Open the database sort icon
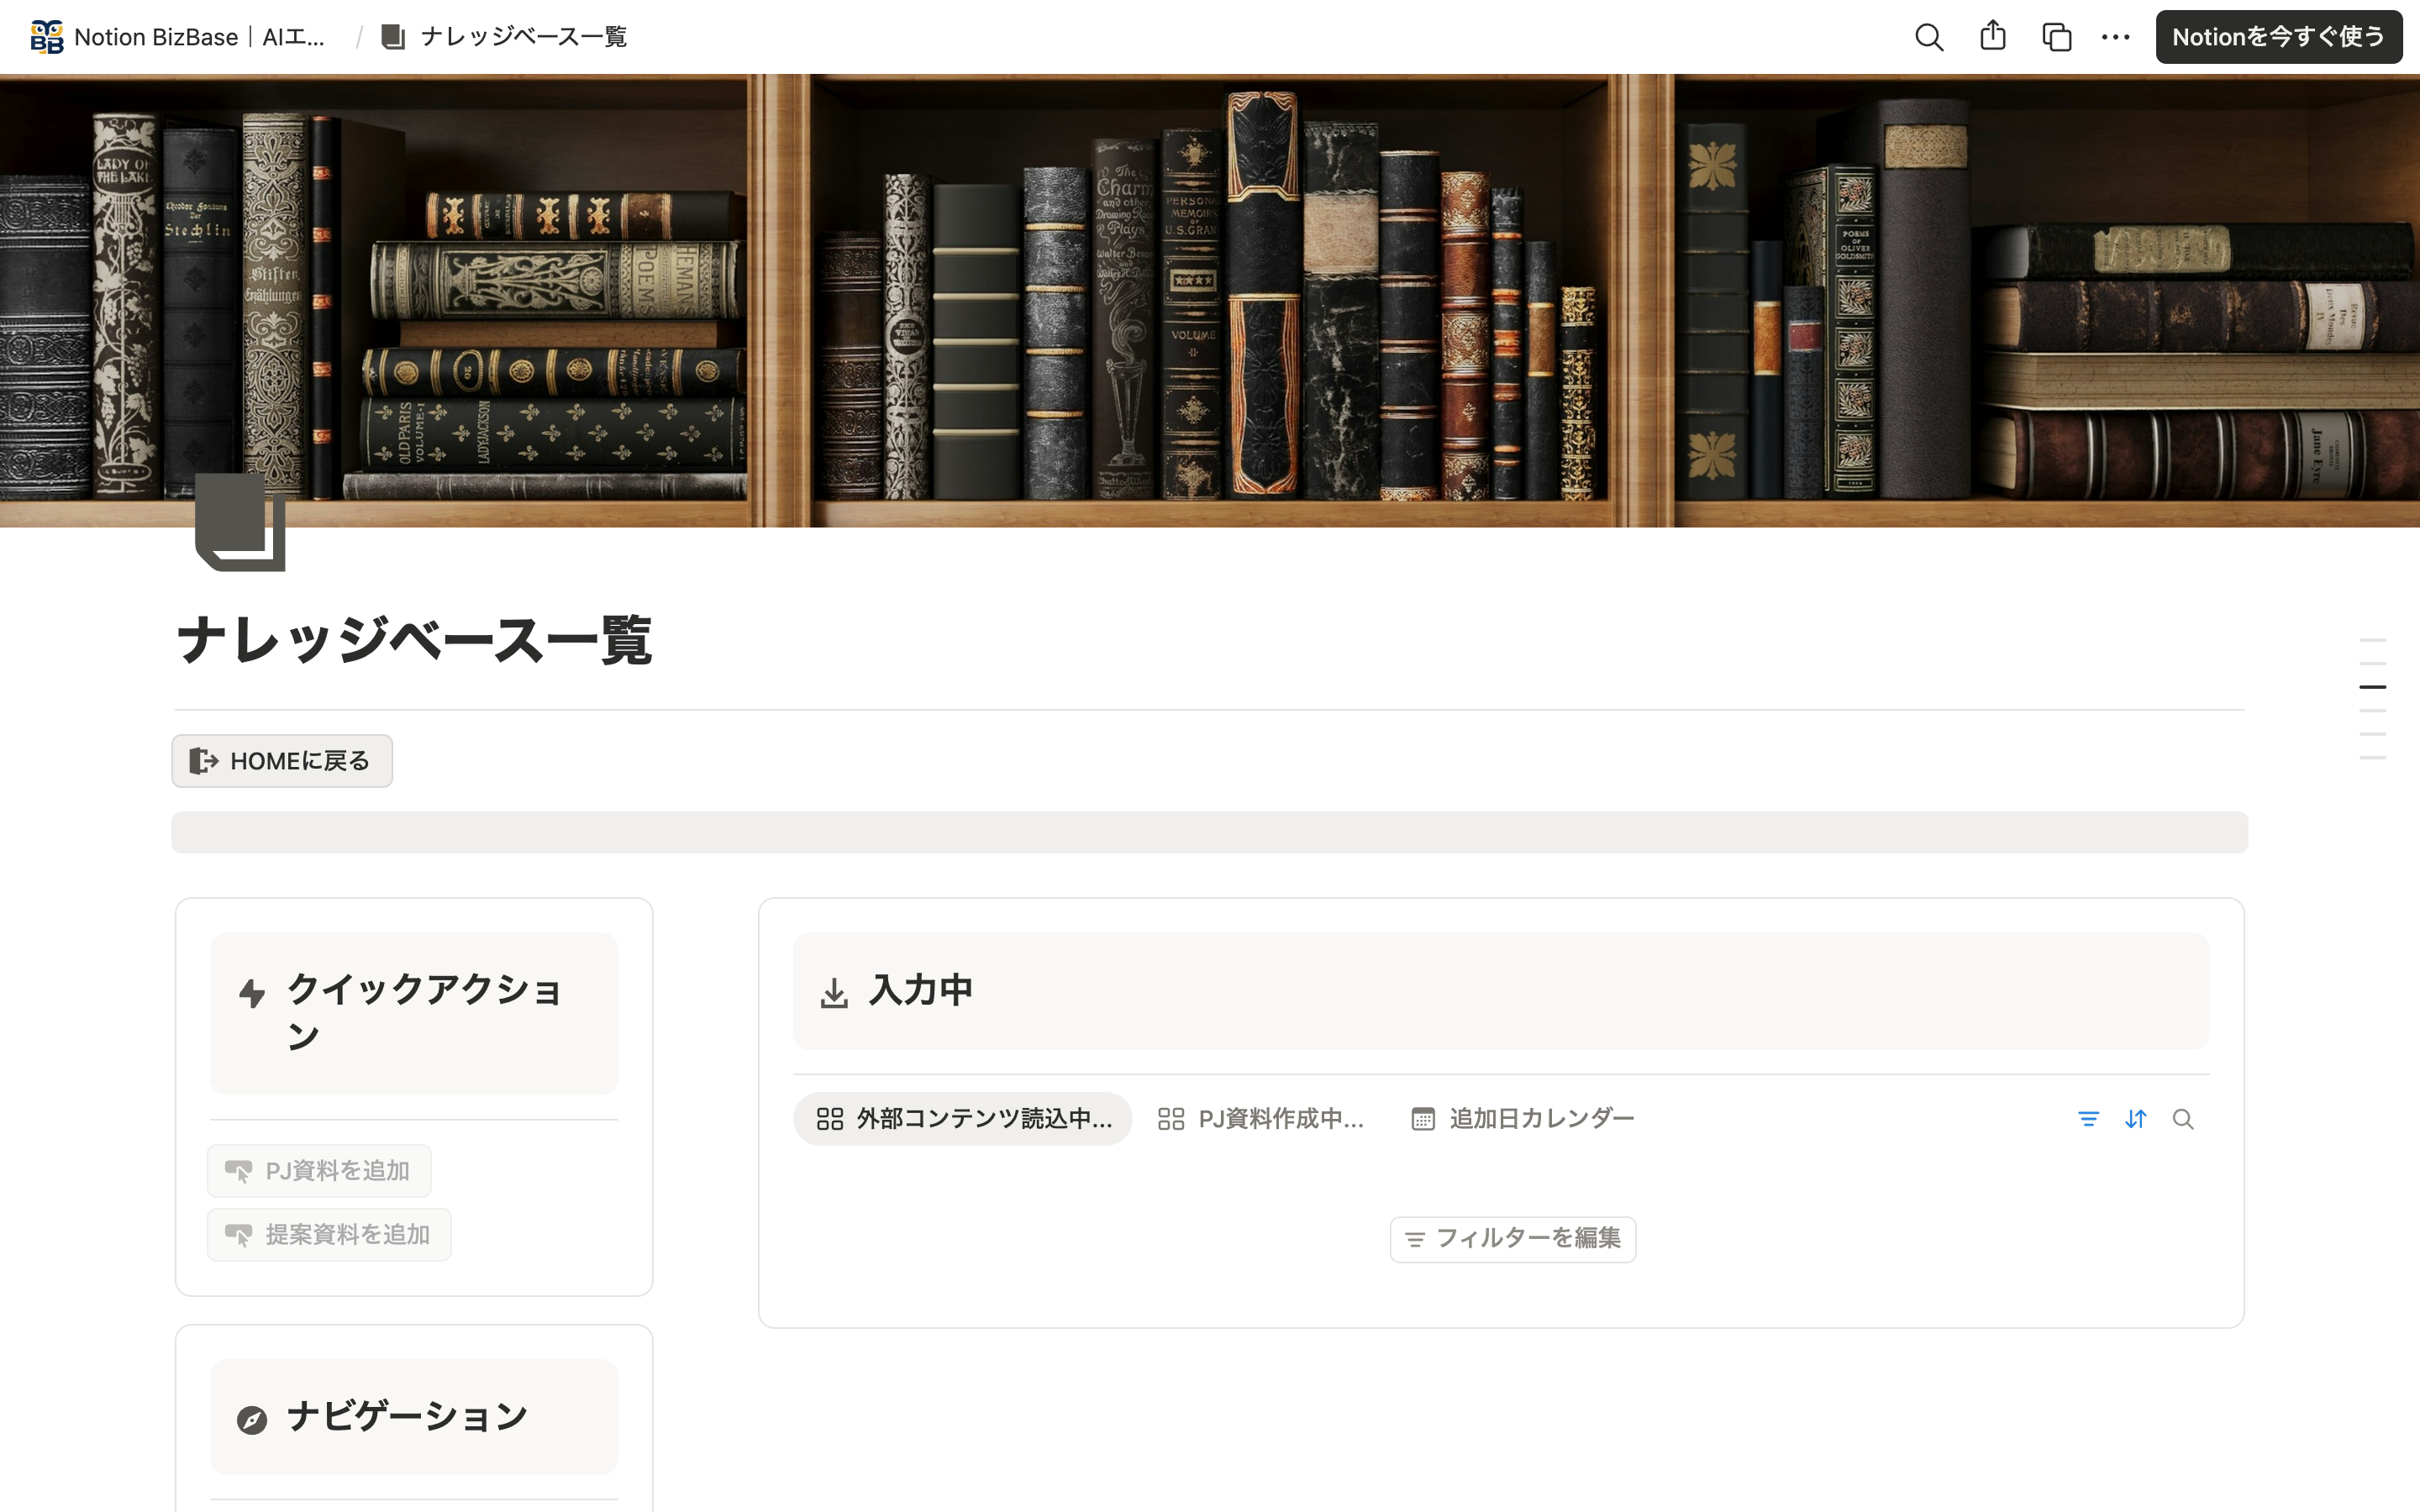The height and width of the screenshot is (1512, 2420). tap(2135, 1119)
